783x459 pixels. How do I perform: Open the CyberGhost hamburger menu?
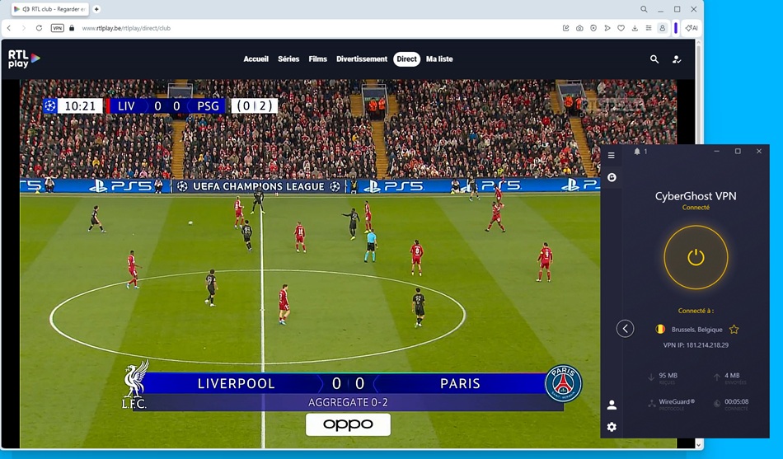pos(612,155)
